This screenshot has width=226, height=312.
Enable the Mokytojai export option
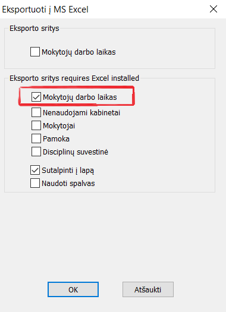(36, 125)
